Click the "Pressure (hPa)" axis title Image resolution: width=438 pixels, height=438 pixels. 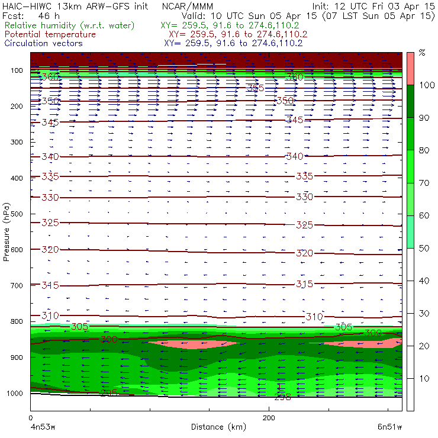click(7, 232)
